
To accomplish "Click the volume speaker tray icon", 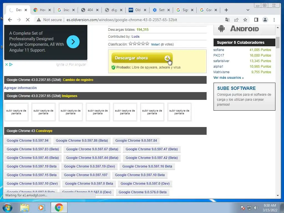I will tap(256, 208).
